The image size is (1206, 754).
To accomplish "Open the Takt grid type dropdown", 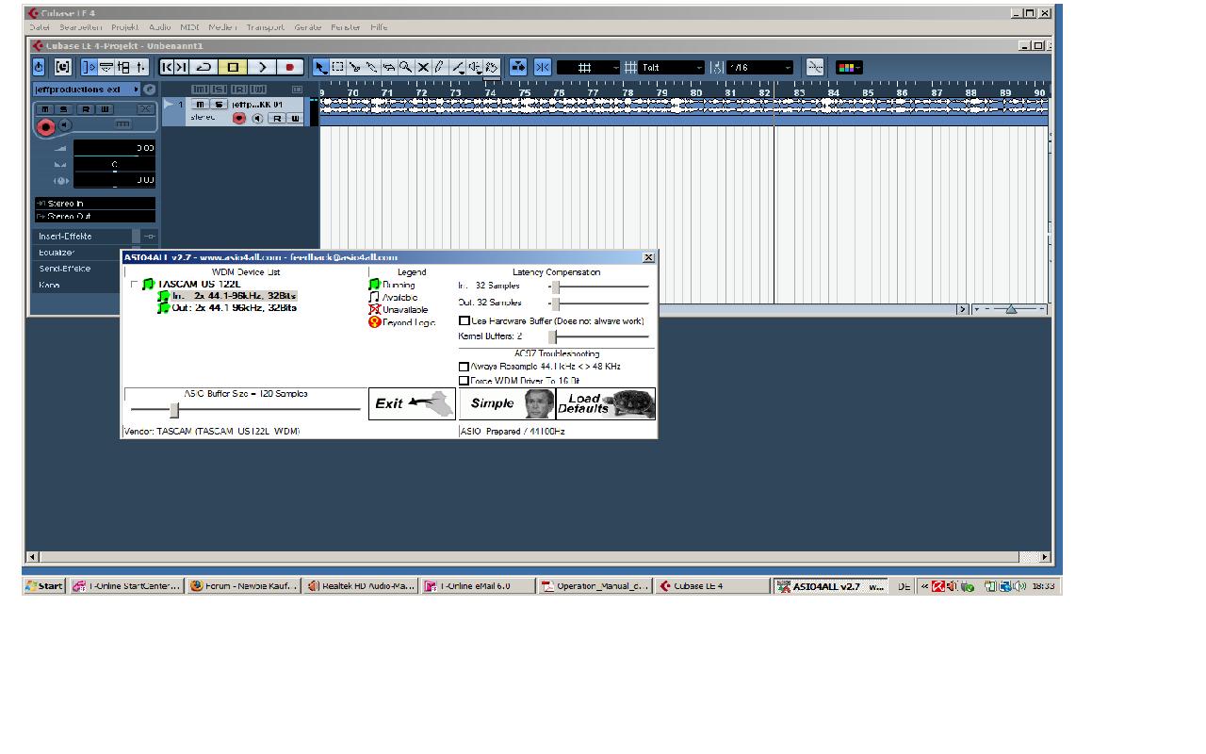I will coord(672,67).
